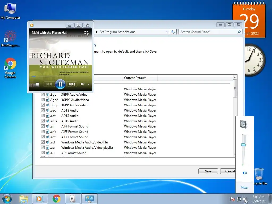Toggle the .adt extension checkbox
This screenshot has width=272, height=204.
[43, 116]
